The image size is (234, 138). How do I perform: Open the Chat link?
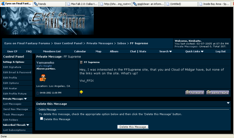click(133, 51)
